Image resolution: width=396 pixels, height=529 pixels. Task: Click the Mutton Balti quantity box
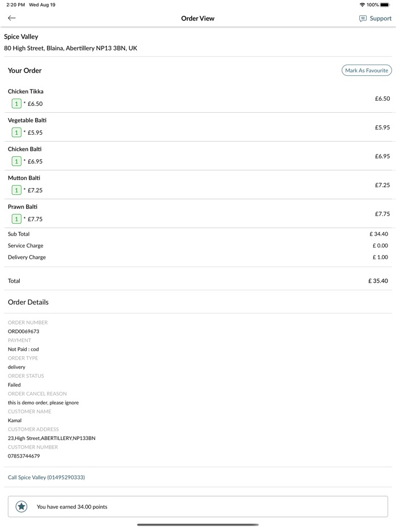click(x=16, y=190)
